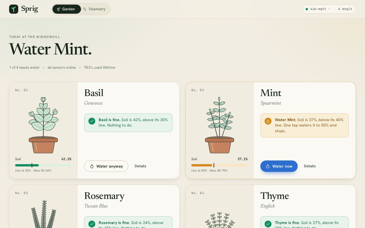
Task: Click the Basil plant illustration
Action: (x=43, y=125)
